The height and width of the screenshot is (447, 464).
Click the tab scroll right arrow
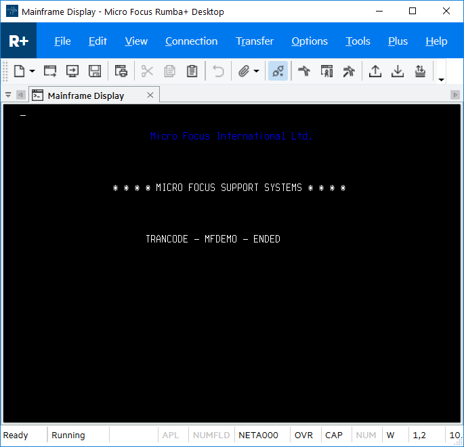click(x=455, y=95)
